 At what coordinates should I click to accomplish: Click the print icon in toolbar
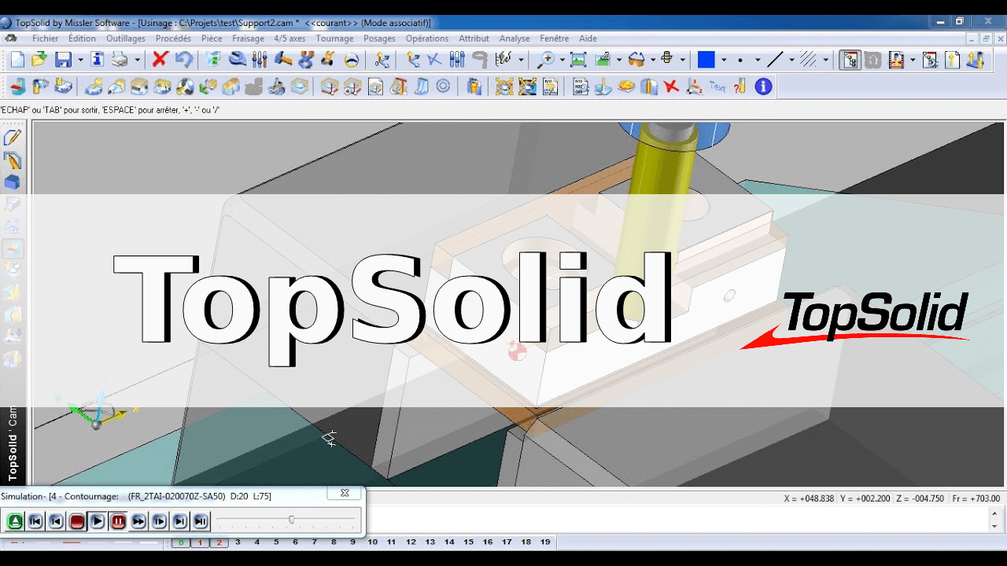(x=119, y=60)
